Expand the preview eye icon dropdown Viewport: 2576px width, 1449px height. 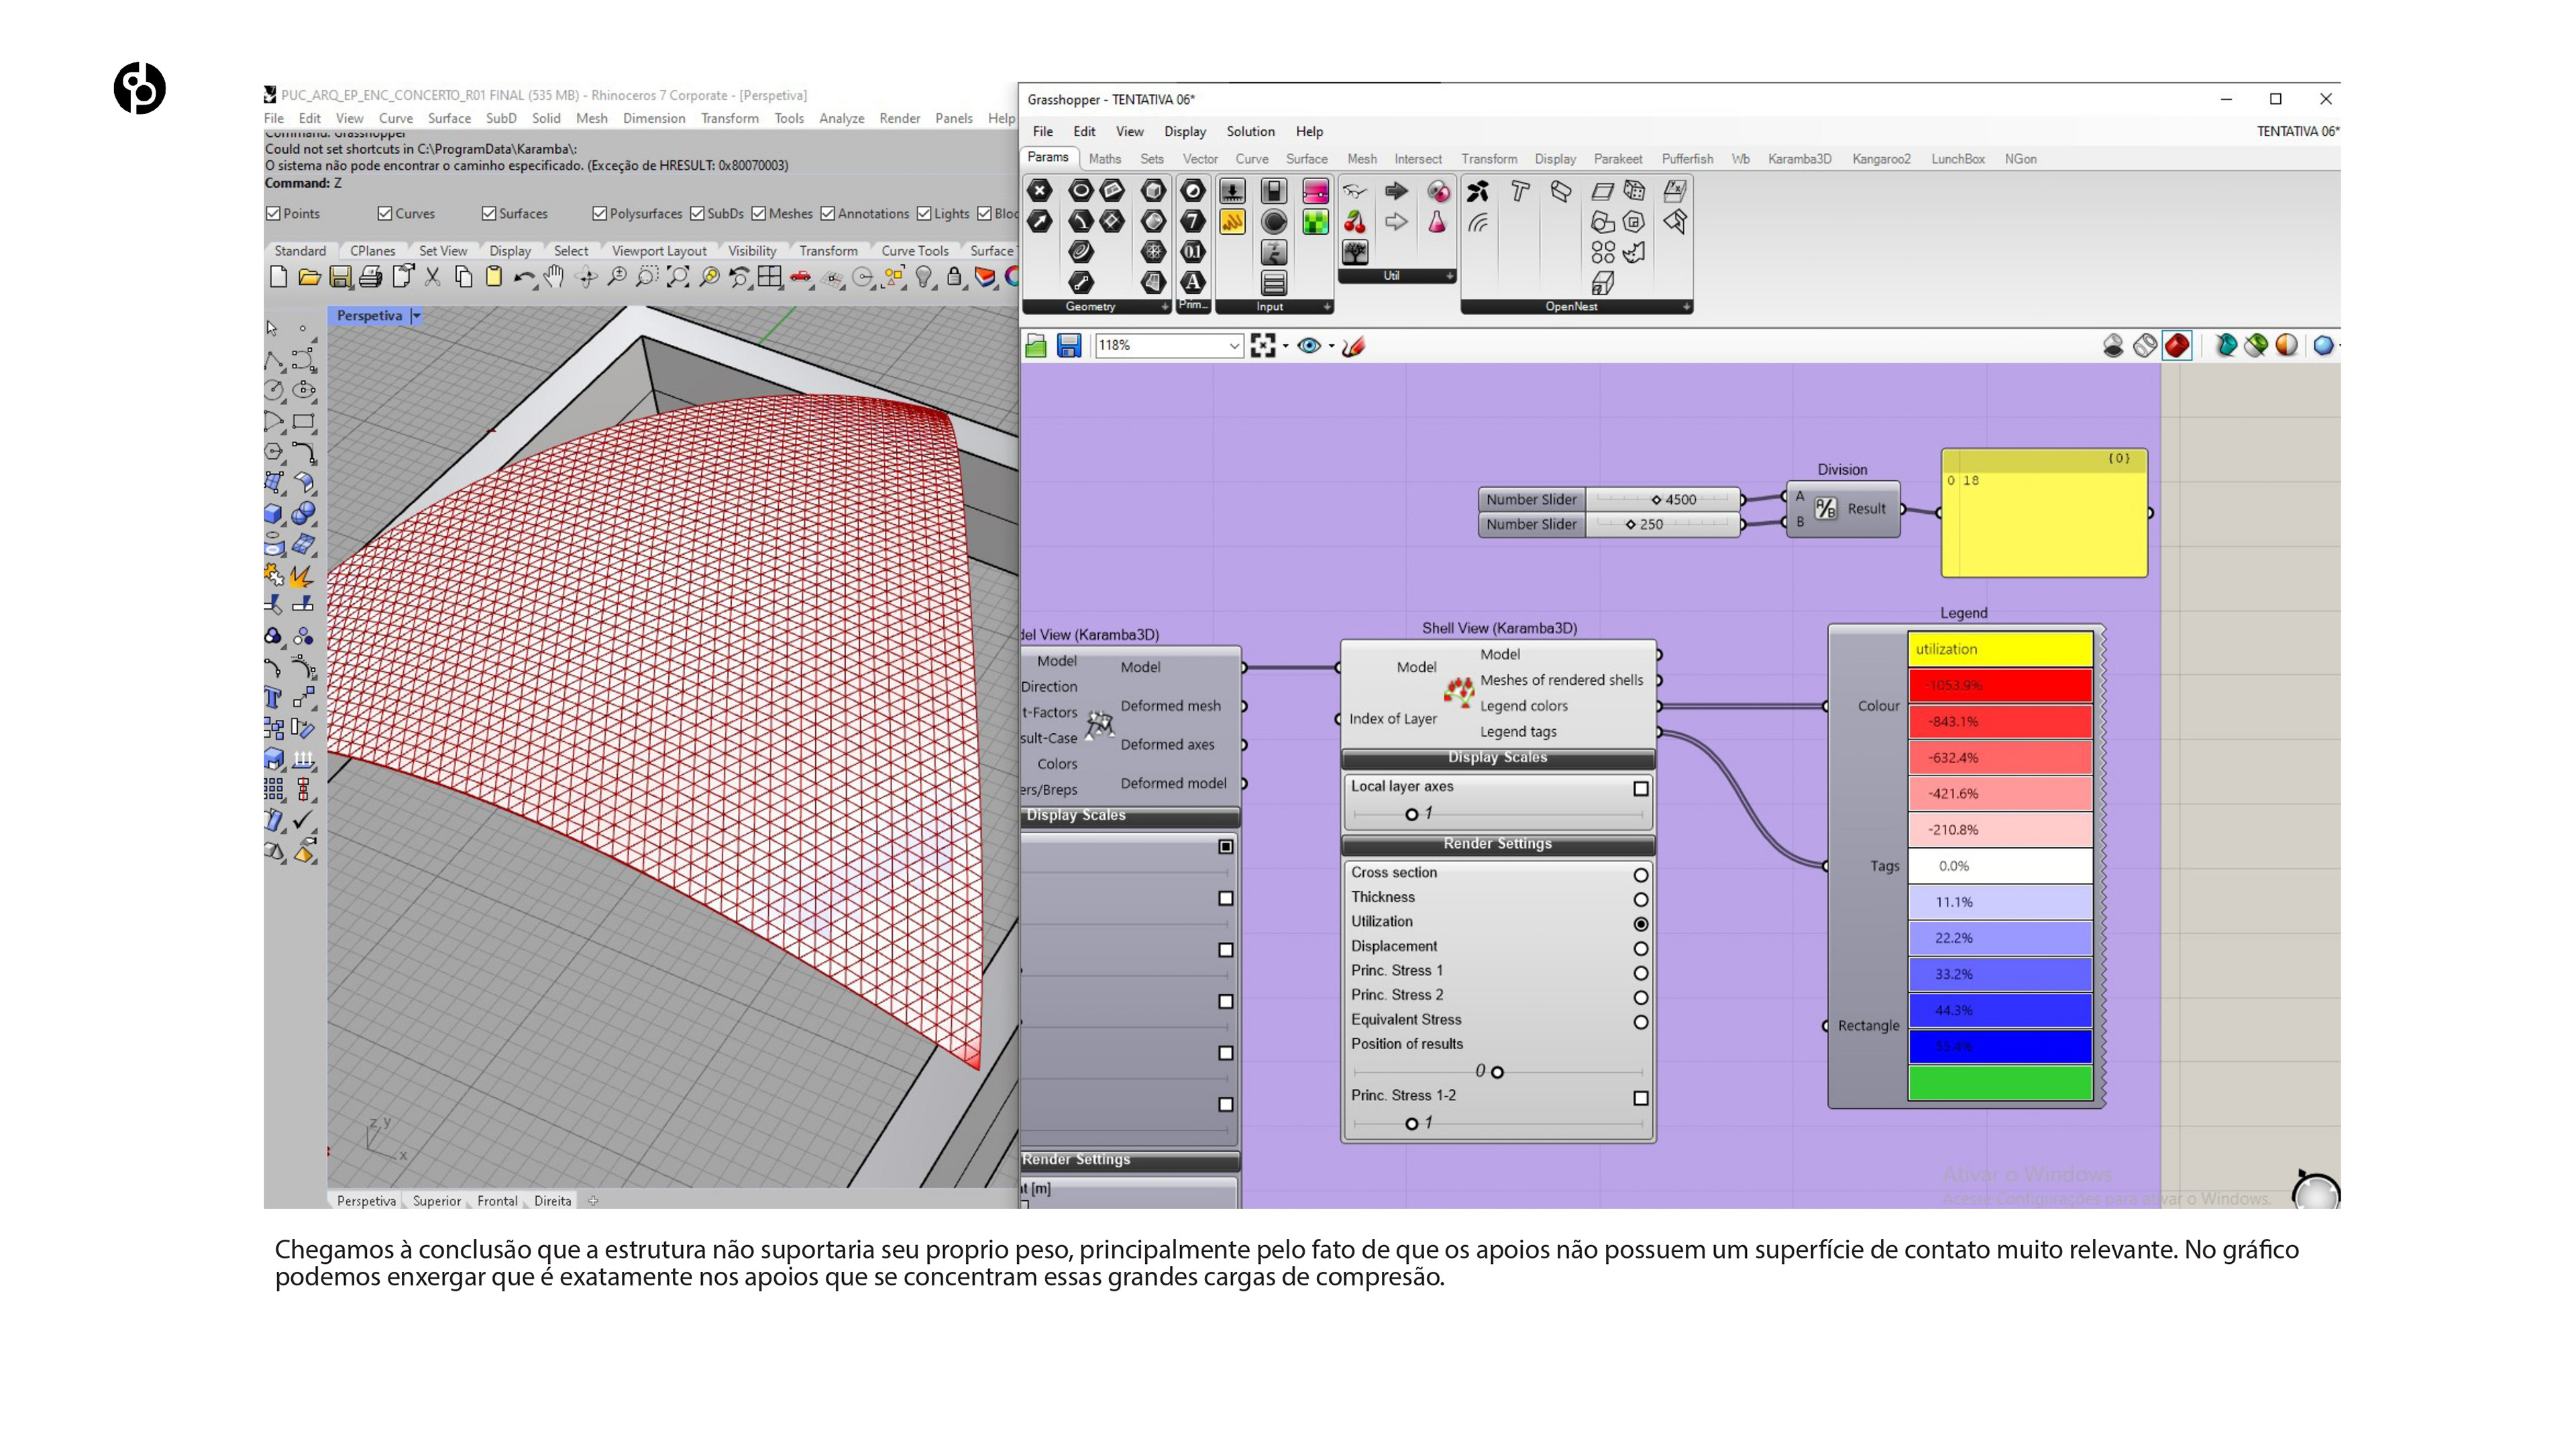click(x=1331, y=347)
